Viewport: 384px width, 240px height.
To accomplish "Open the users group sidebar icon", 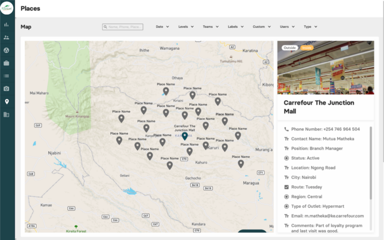I will pos(7,37).
